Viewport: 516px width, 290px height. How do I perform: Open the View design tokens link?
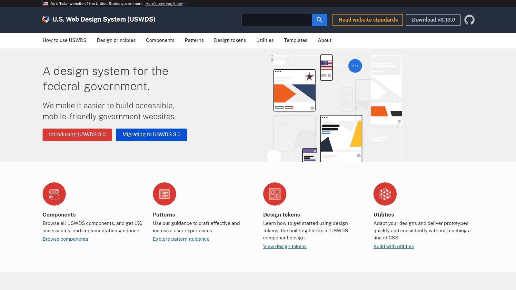pos(285,246)
